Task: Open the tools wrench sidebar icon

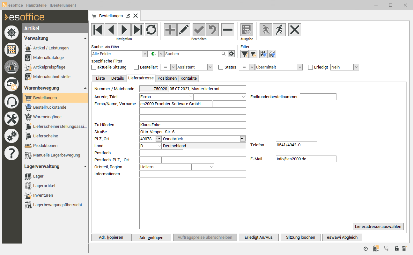Action: (x=11, y=119)
